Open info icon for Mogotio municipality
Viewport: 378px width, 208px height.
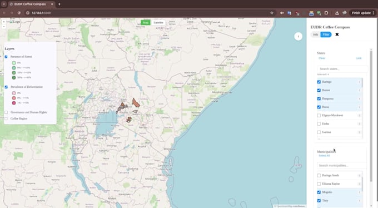pyautogui.click(x=359, y=192)
